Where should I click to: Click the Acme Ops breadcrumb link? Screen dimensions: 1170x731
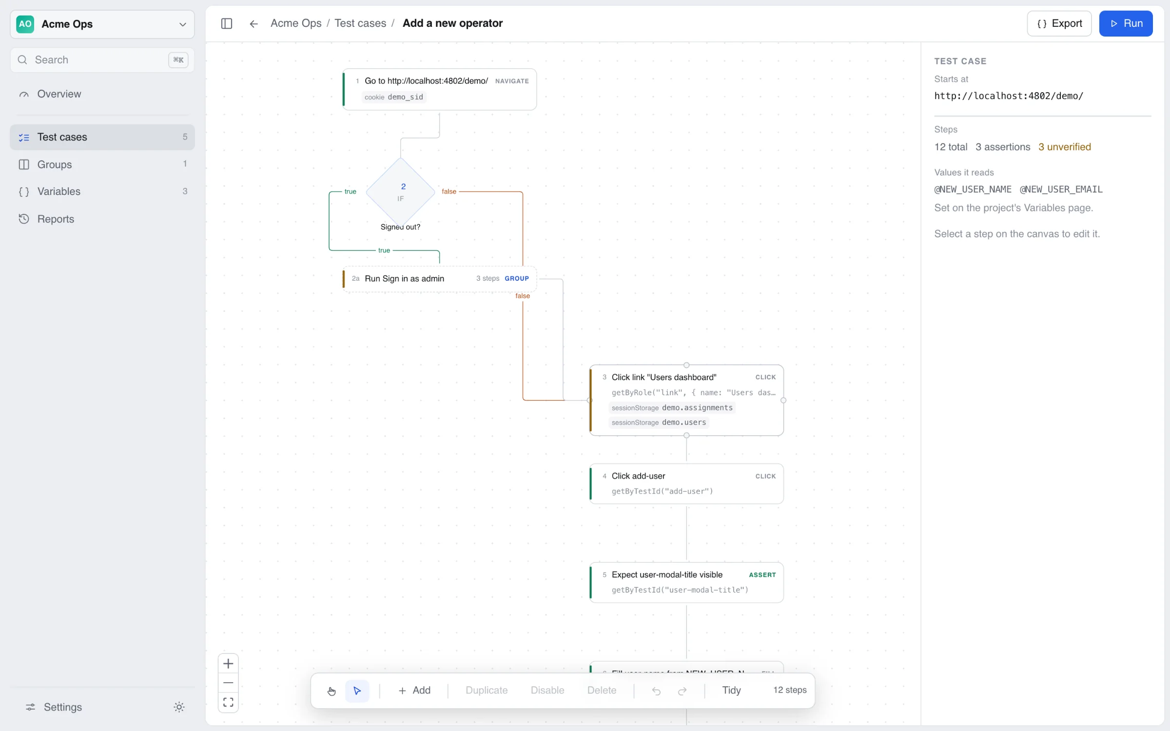point(296,23)
